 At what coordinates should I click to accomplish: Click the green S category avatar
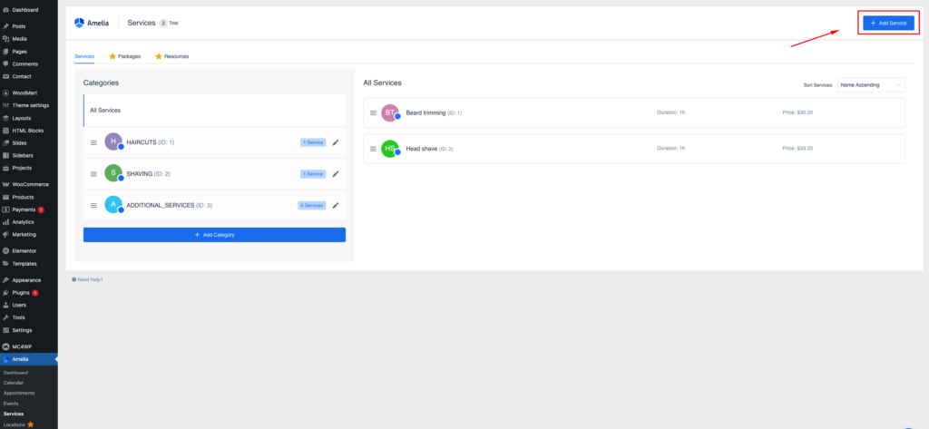pos(113,173)
